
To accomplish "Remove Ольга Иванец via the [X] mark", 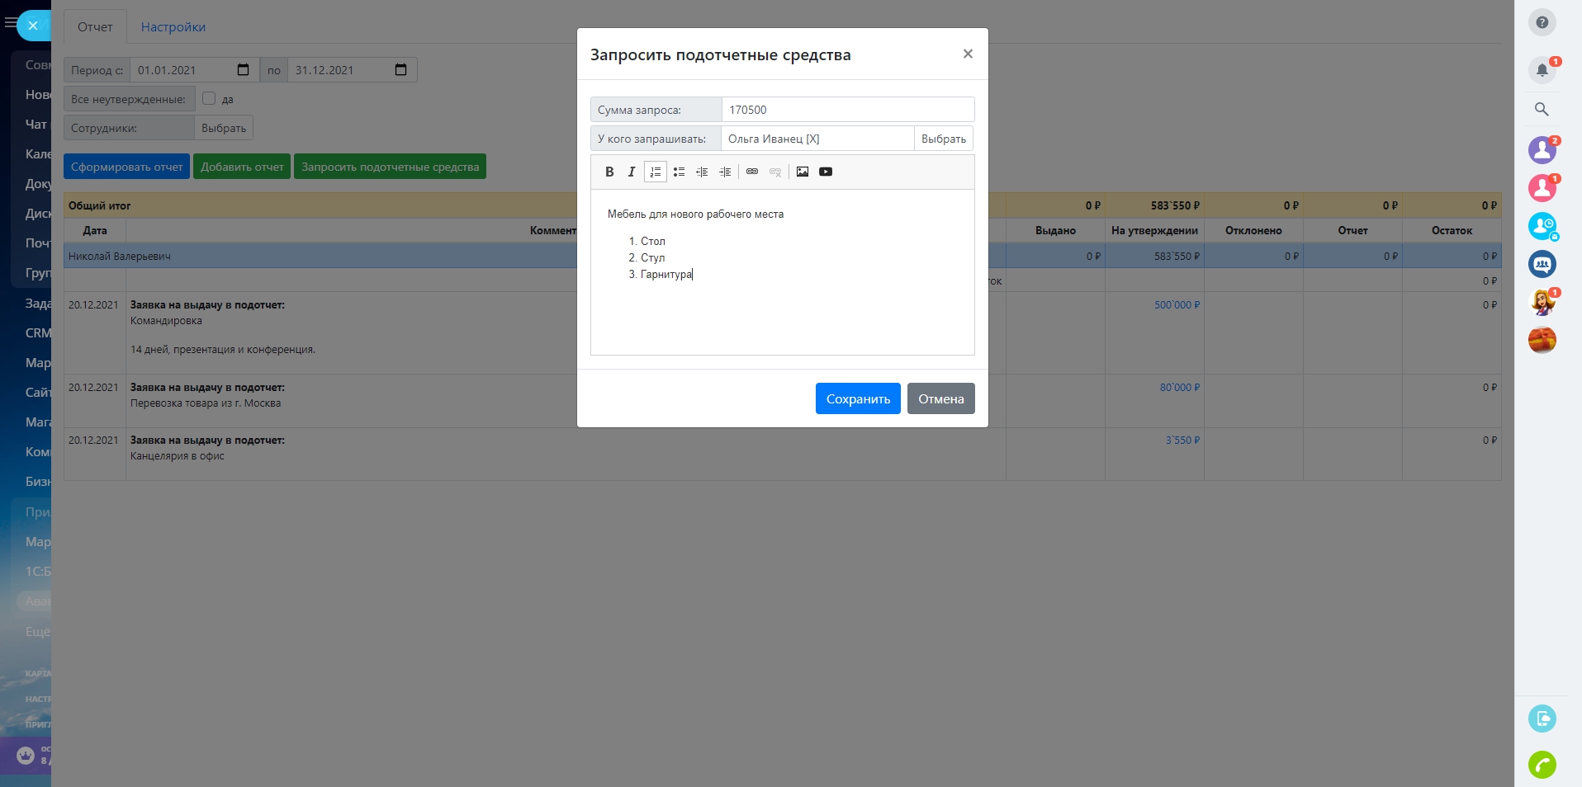I will coord(812,139).
